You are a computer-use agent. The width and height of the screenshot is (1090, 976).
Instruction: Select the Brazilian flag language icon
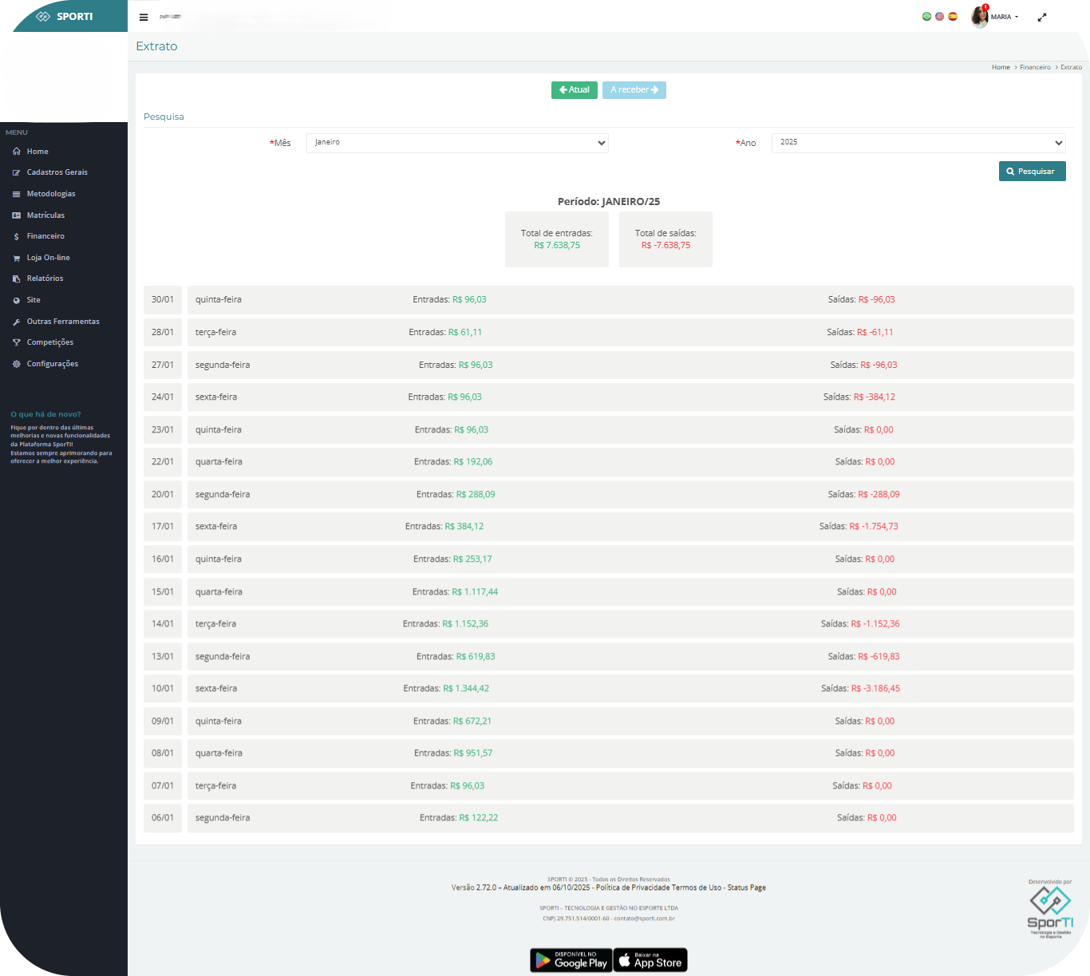coord(926,17)
